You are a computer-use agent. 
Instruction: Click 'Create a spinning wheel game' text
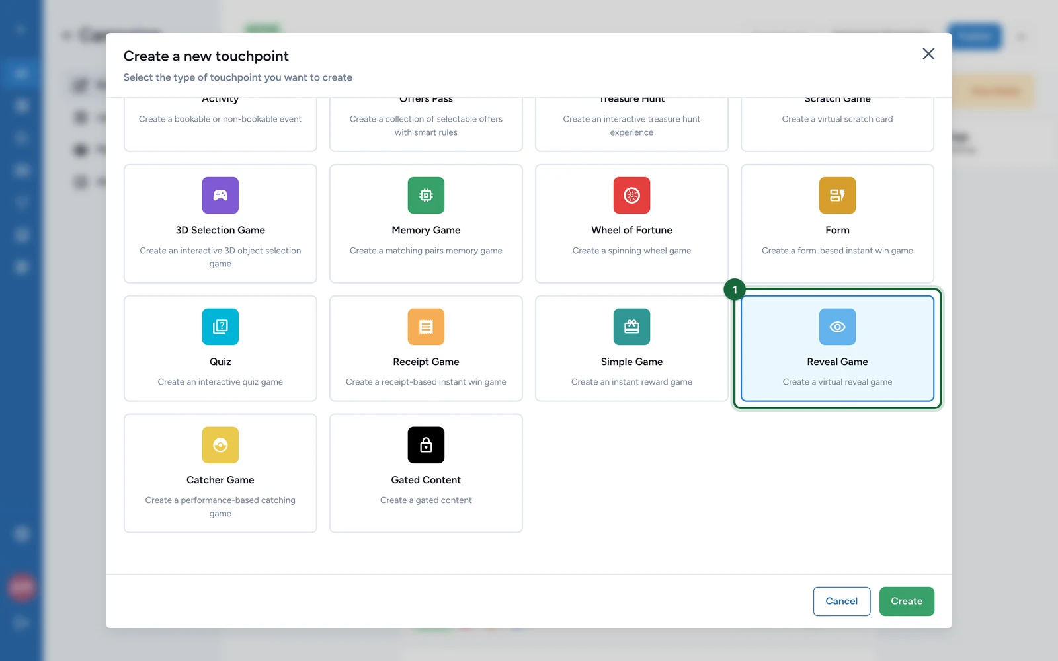pyautogui.click(x=631, y=251)
